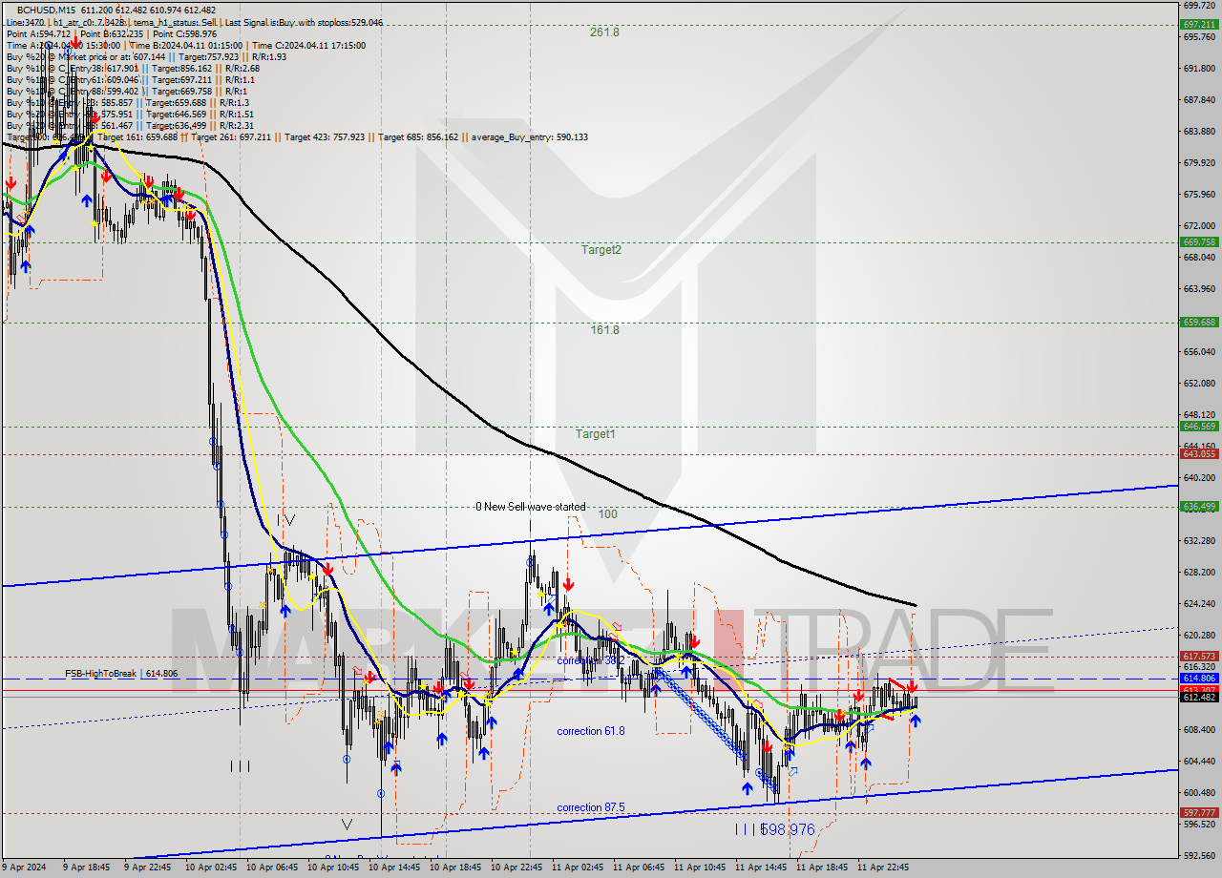The image size is (1222, 878).
Task: Click the current price tag 612.482
Action: [x=1199, y=698]
